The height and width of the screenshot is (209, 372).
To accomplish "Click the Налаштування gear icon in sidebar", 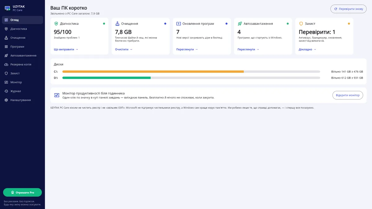I will point(6,100).
